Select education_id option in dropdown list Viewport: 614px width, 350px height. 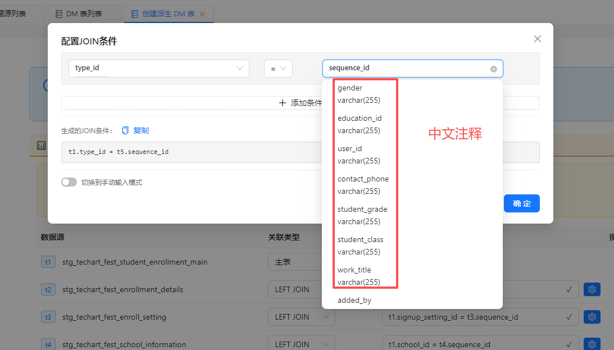click(360, 124)
